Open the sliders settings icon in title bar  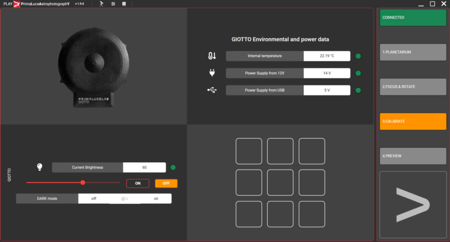113,4
